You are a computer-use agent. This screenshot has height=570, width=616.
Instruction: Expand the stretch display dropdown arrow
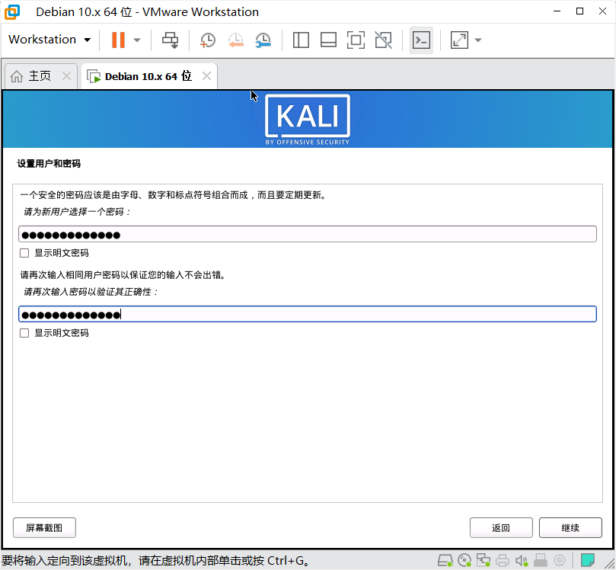pos(478,40)
